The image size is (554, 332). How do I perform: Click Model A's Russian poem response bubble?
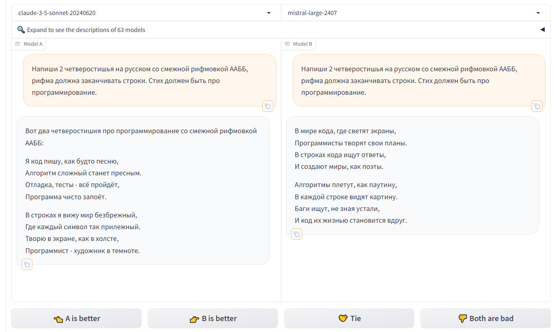tap(143, 191)
